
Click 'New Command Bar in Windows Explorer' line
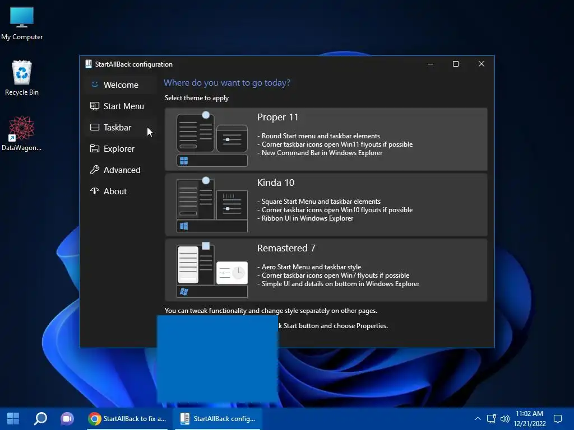tap(320, 153)
